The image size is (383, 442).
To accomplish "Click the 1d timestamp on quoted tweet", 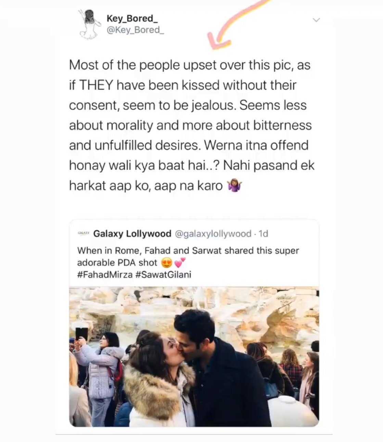I will (x=263, y=234).
